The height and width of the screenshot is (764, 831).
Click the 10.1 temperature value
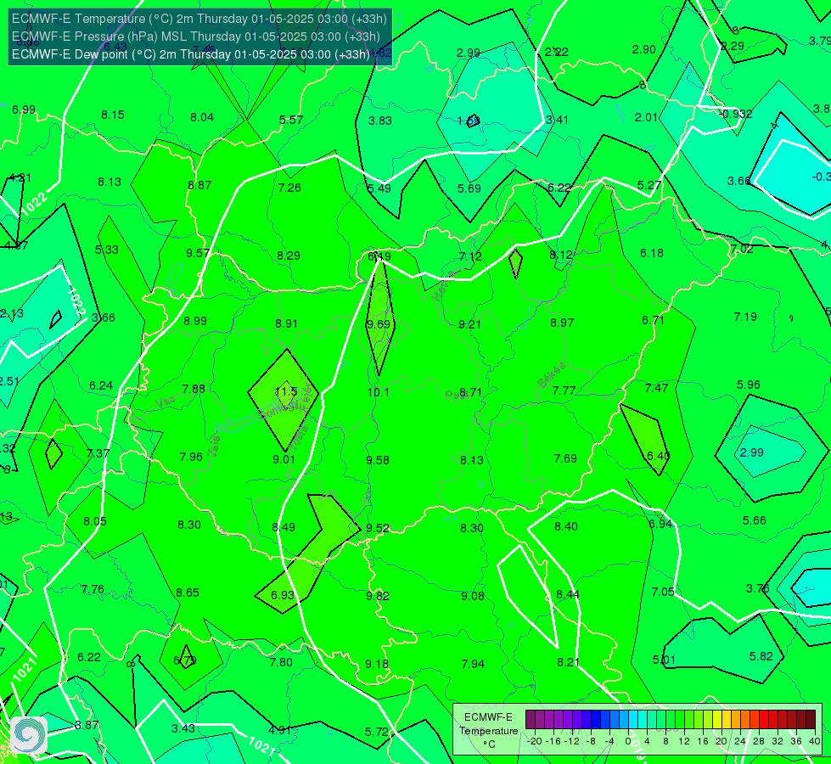[x=378, y=392]
